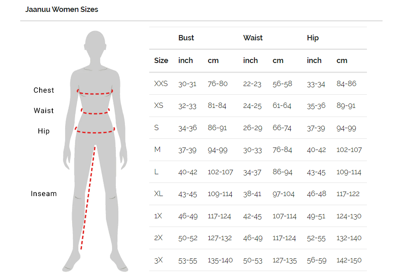Click the 142-150 hip cm cell
Screen dimensions: 397x276
349,260
